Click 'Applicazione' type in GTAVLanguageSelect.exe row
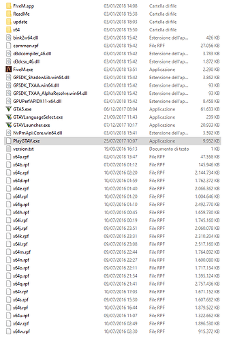This screenshot has width=248, height=341. click(162, 117)
